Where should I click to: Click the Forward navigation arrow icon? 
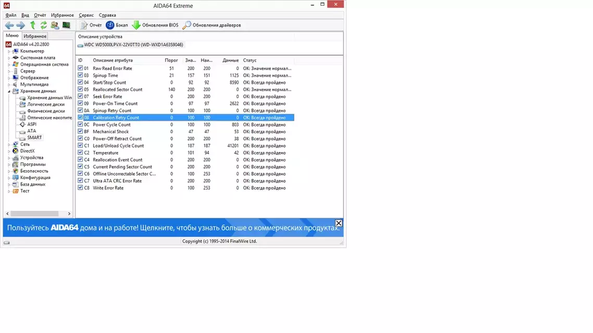(x=20, y=25)
